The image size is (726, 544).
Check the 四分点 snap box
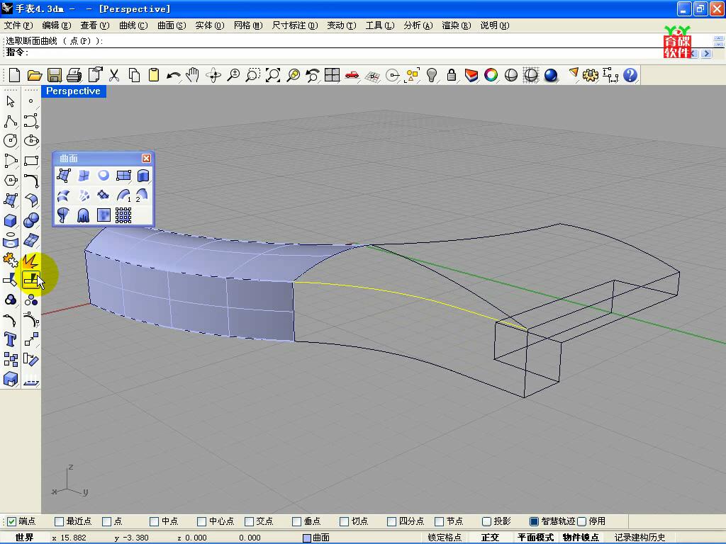(x=391, y=521)
